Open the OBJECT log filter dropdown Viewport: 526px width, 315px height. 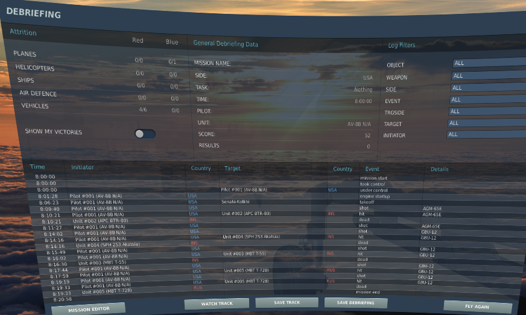click(x=489, y=63)
